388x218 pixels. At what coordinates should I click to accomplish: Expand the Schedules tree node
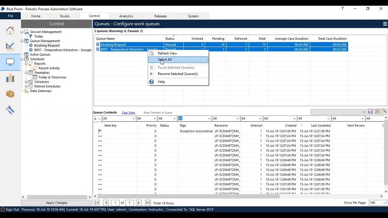tap(26, 82)
